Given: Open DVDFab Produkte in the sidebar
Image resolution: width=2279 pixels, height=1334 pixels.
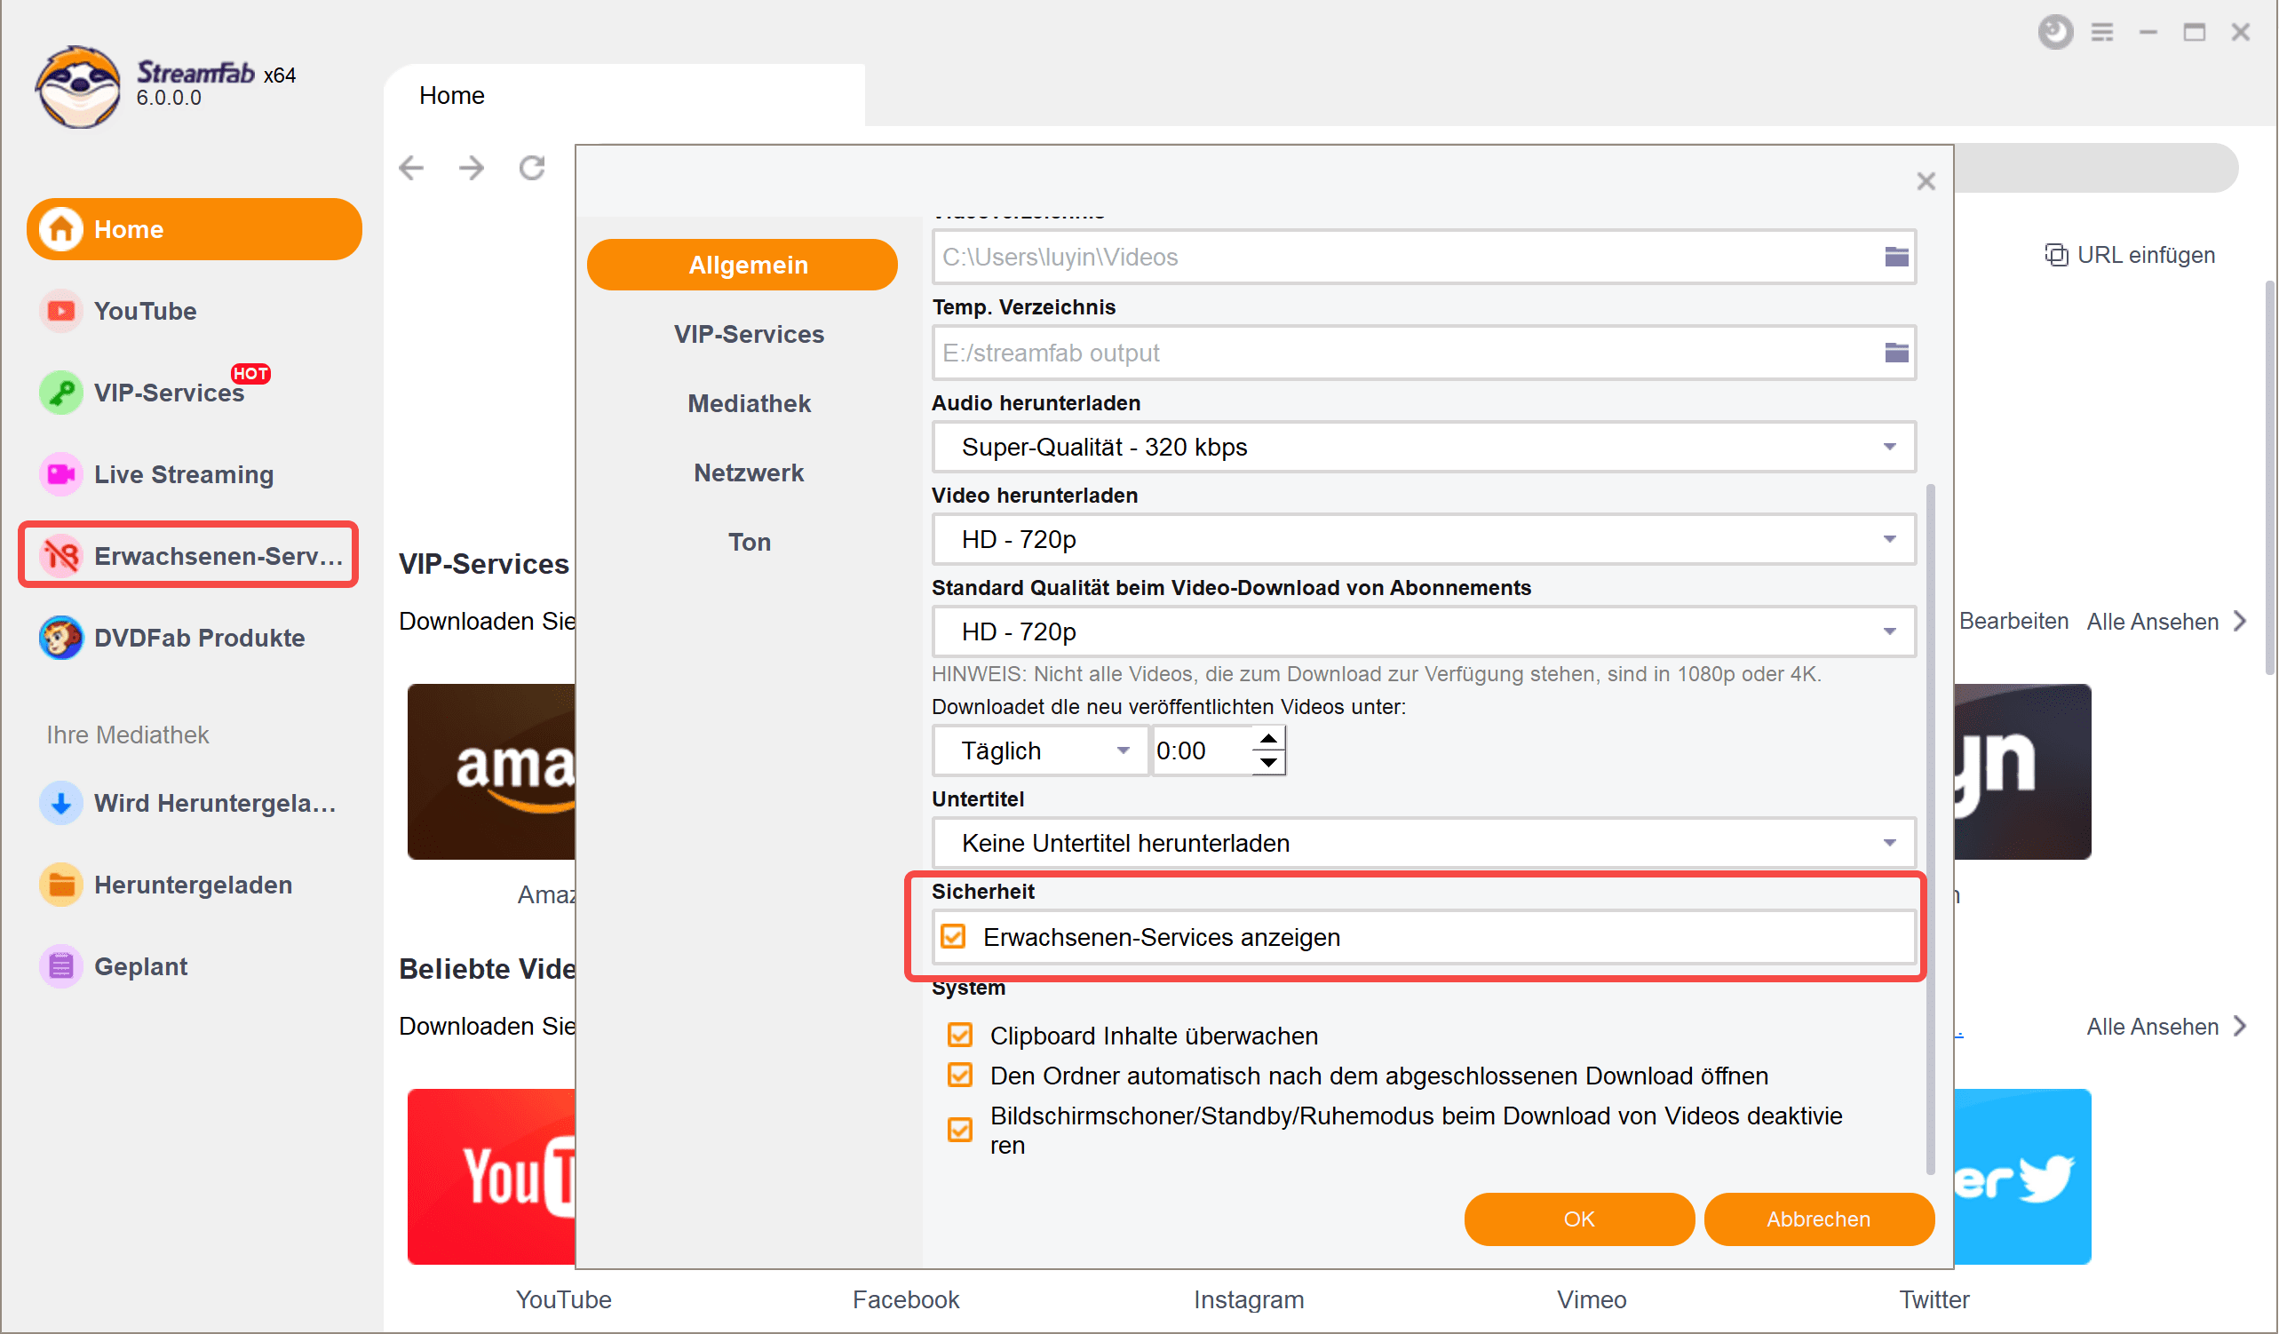Looking at the screenshot, I should (171, 638).
